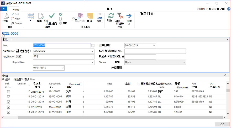This screenshot has height=128, width=231.
Task: Click the Delete X icon
Action: coord(13,23)
